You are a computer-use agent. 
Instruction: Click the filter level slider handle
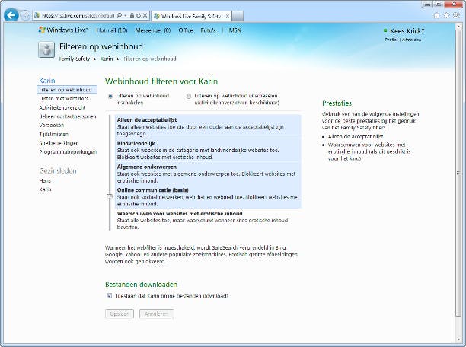pyautogui.click(x=110, y=196)
